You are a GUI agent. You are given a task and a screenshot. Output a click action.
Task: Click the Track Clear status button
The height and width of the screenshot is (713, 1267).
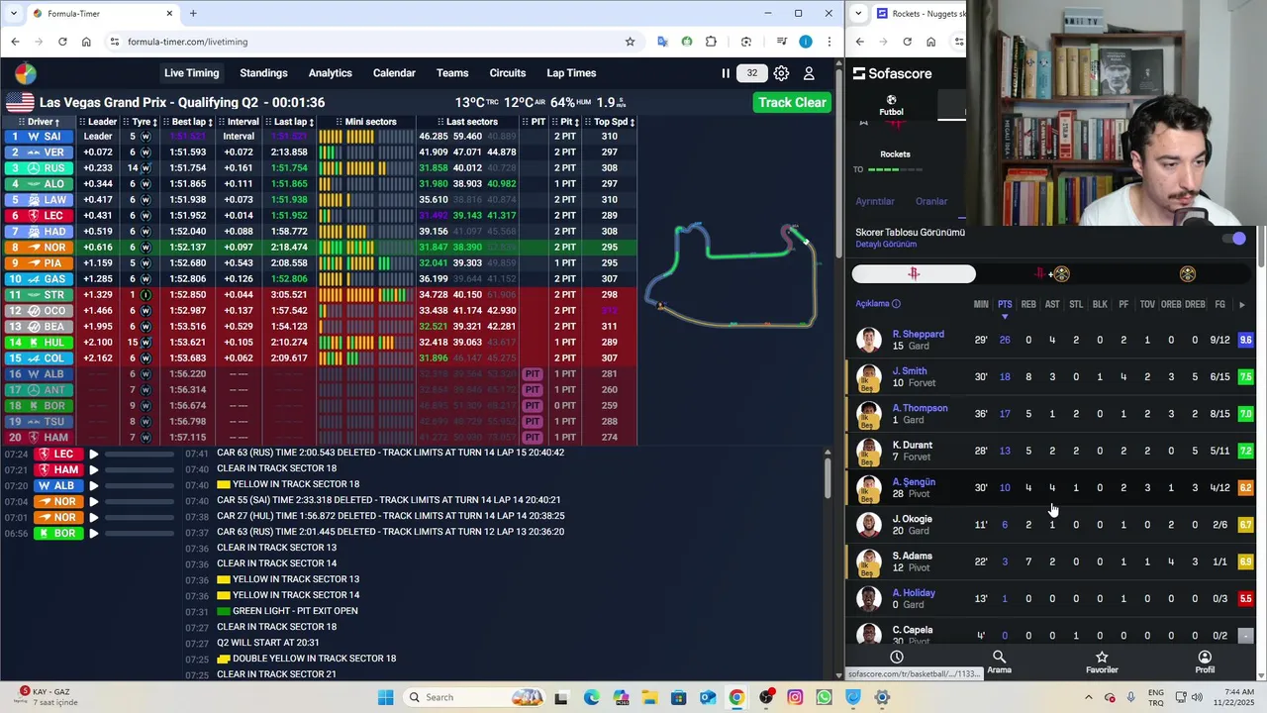pyautogui.click(x=792, y=102)
